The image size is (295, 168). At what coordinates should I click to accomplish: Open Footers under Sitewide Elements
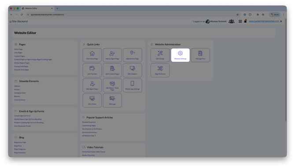point(17,89)
